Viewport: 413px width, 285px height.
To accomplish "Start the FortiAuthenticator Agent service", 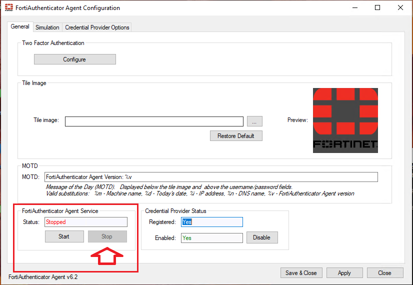I will click(64, 236).
